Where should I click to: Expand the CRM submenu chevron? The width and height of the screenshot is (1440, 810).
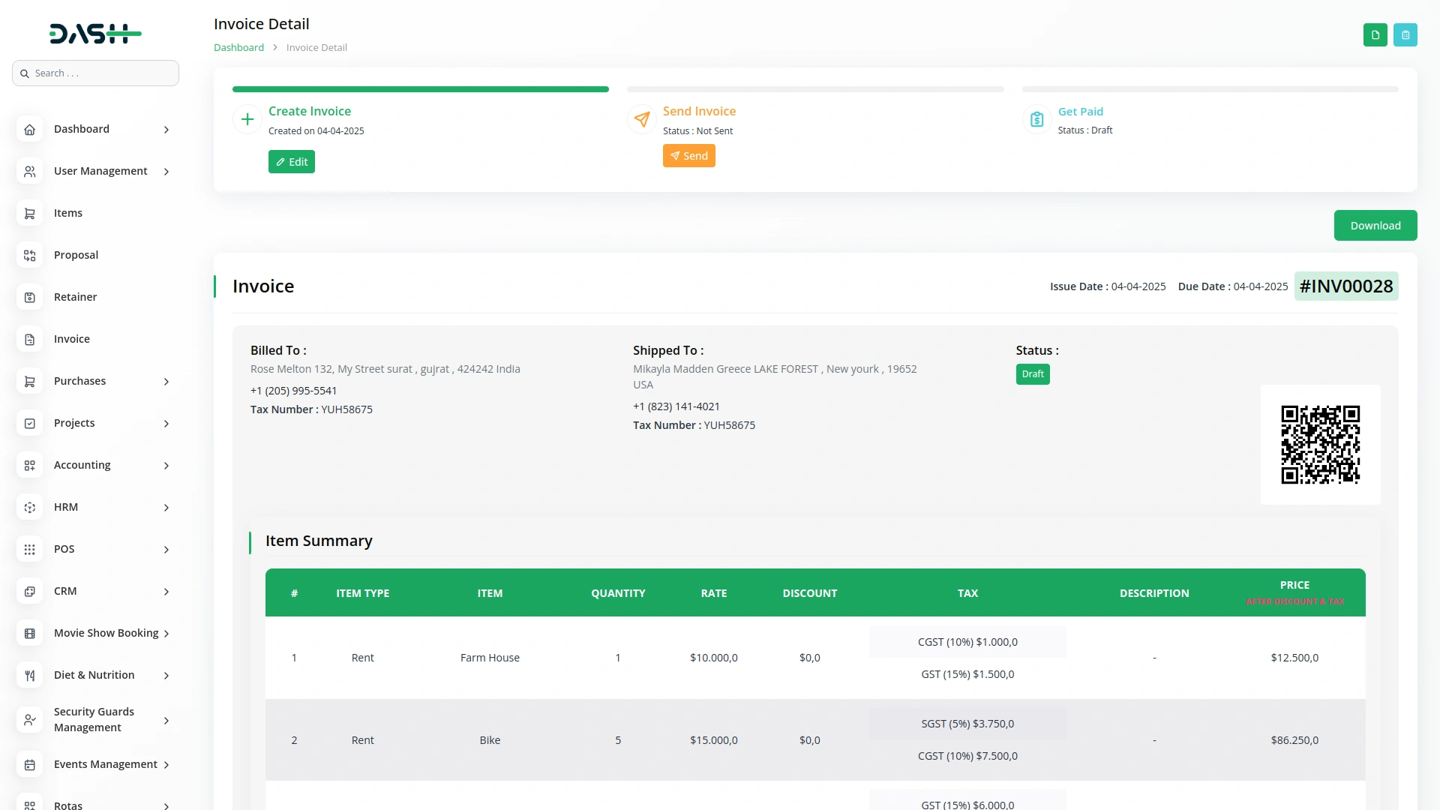tap(166, 592)
